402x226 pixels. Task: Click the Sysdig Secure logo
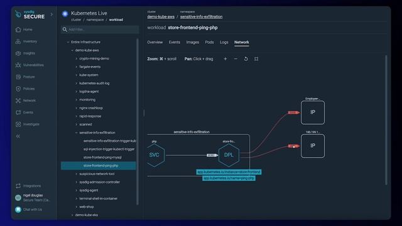click(30, 14)
